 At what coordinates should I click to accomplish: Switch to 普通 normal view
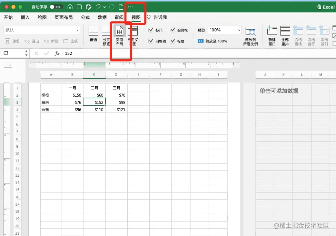coord(93,34)
